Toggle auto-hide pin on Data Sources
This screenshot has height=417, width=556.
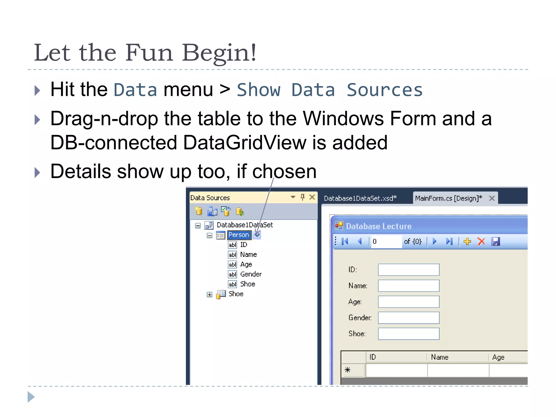click(302, 197)
